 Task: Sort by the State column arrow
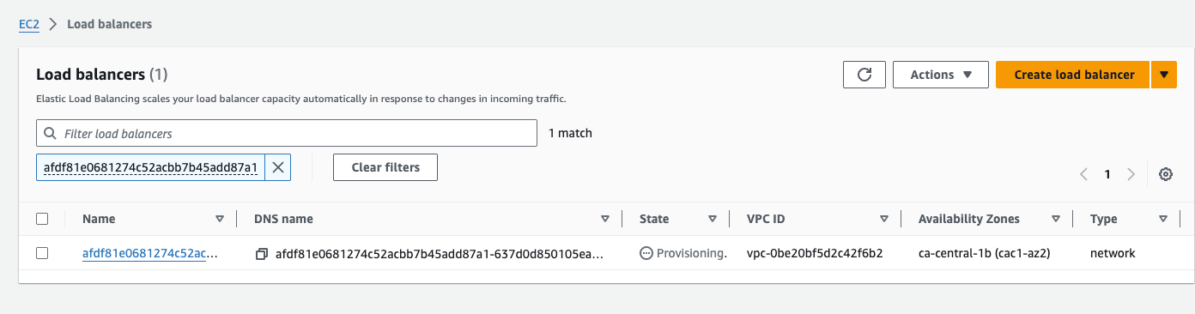(713, 219)
